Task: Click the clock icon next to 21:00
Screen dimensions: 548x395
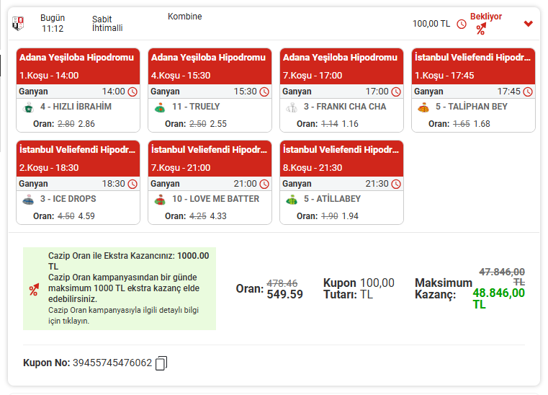Action: pos(264,184)
